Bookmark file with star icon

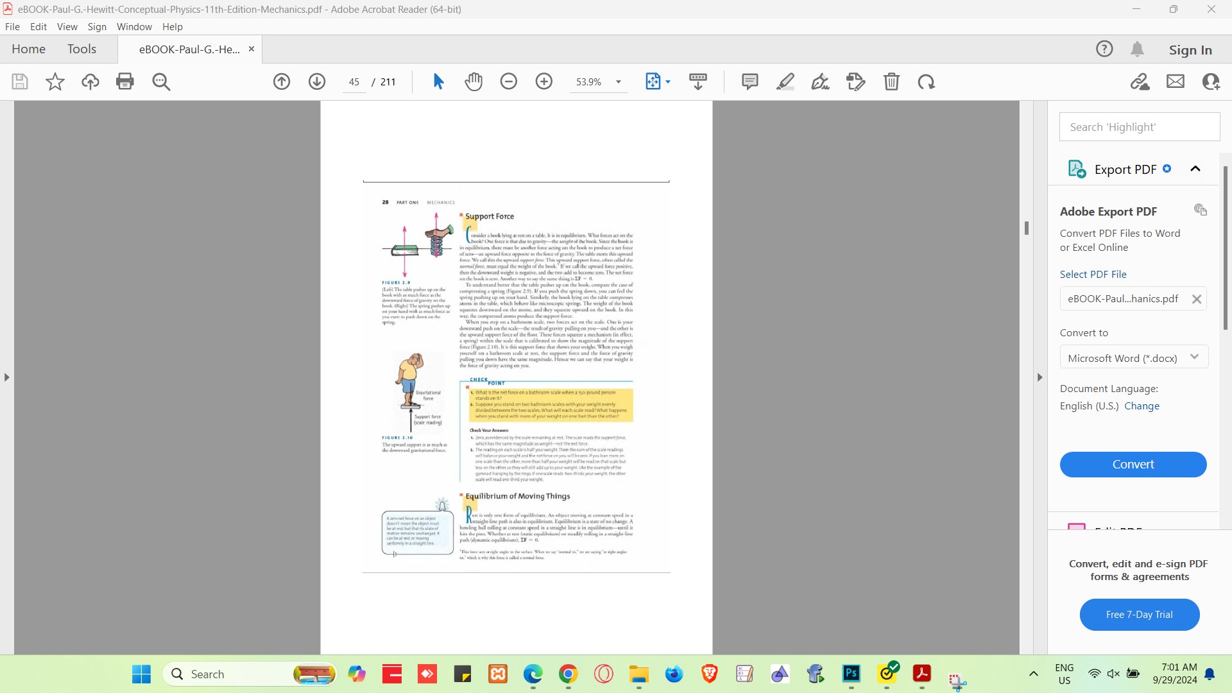(x=55, y=81)
